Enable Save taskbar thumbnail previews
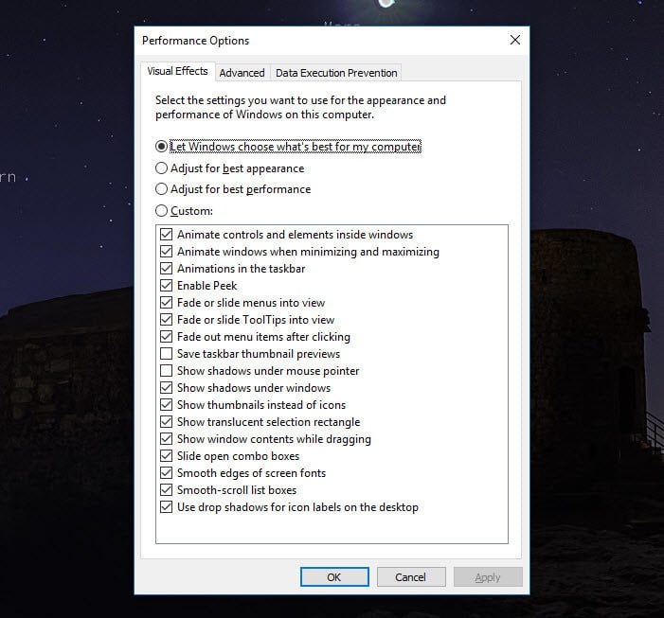The image size is (664, 618). pyautogui.click(x=167, y=354)
